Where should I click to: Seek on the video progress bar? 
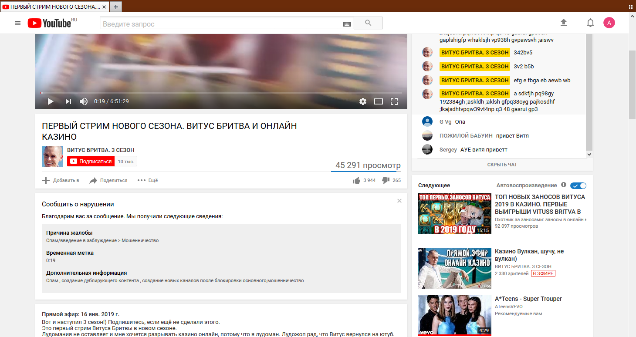[221, 93]
